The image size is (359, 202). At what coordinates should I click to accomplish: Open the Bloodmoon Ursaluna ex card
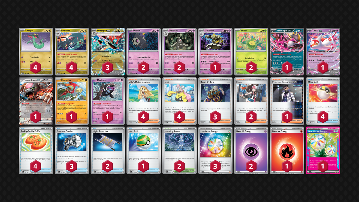click(36, 101)
